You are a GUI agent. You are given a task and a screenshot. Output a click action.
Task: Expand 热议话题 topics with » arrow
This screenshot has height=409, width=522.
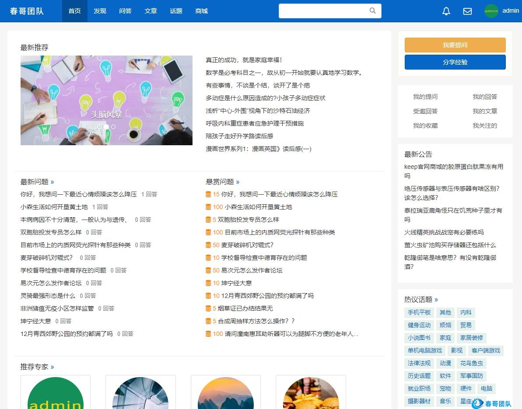tap(436, 300)
